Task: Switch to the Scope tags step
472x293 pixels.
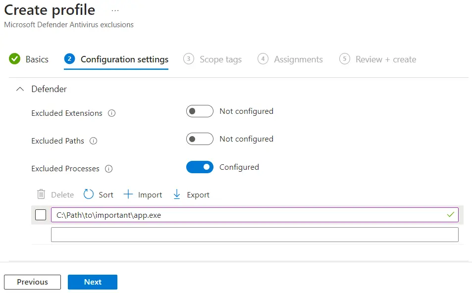Action: 220,59
